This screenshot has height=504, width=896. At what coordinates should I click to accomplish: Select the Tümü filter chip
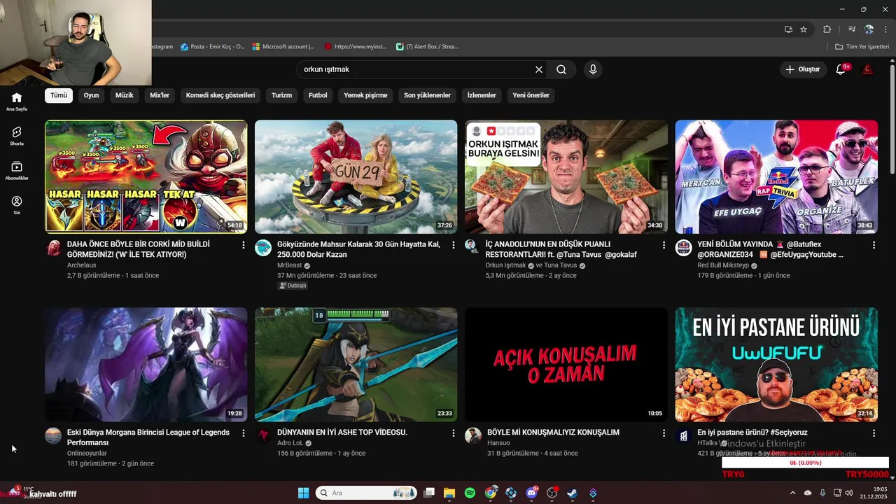[x=59, y=95]
